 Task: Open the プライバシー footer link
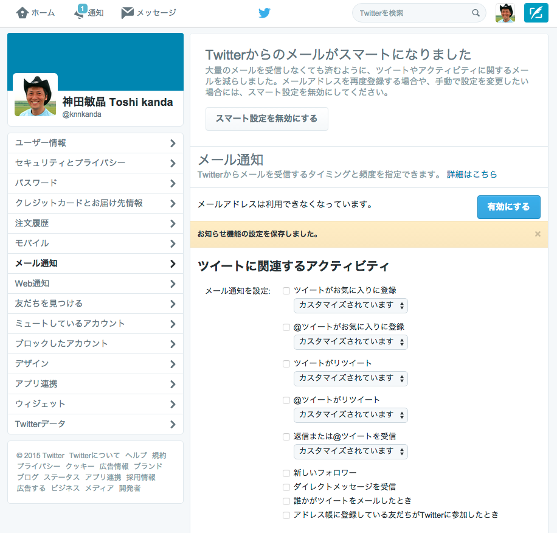(x=38, y=466)
